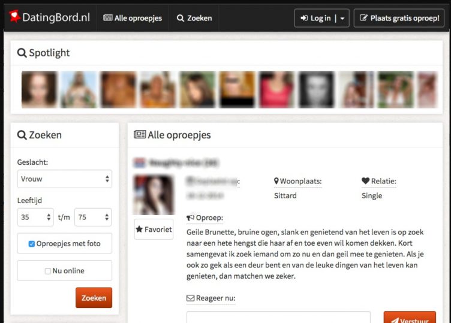Open the minimum age dropdown showing 35

coord(35,218)
